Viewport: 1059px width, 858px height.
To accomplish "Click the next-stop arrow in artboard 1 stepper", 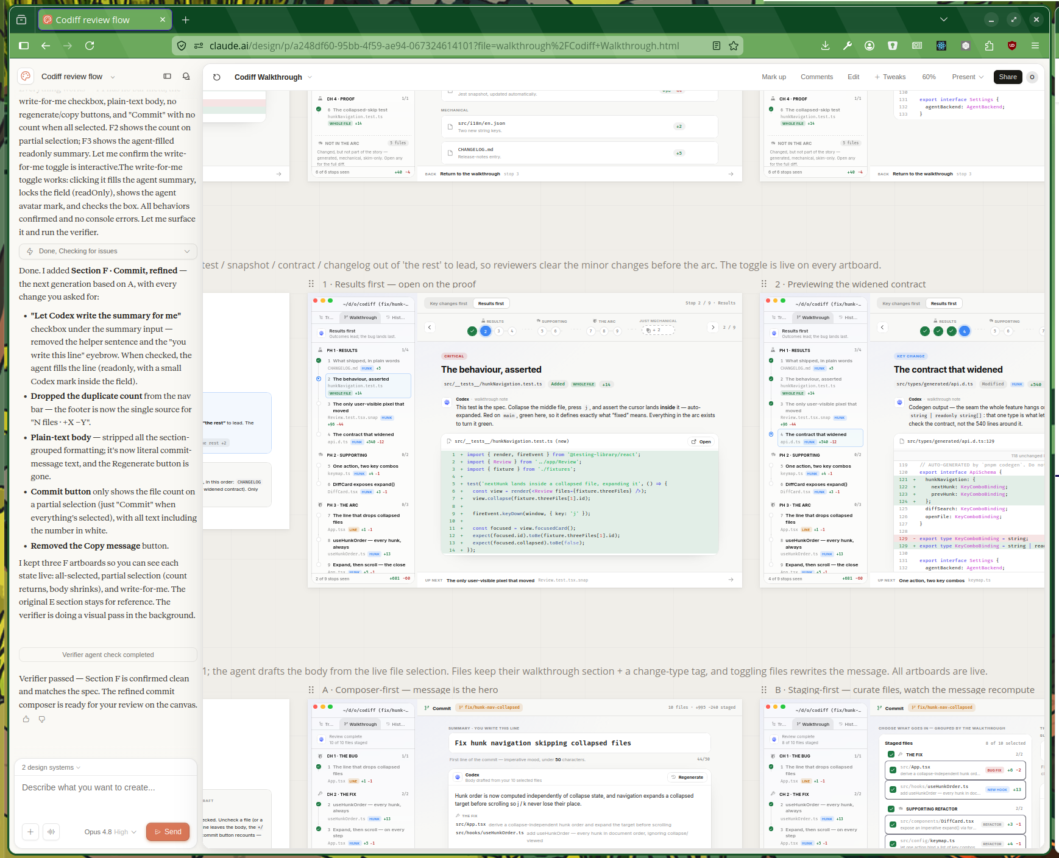I will point(713,328).
